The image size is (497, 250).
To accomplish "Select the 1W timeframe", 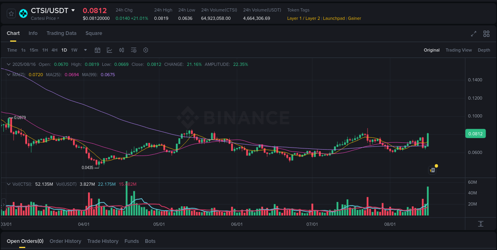I will click(74, 50).
